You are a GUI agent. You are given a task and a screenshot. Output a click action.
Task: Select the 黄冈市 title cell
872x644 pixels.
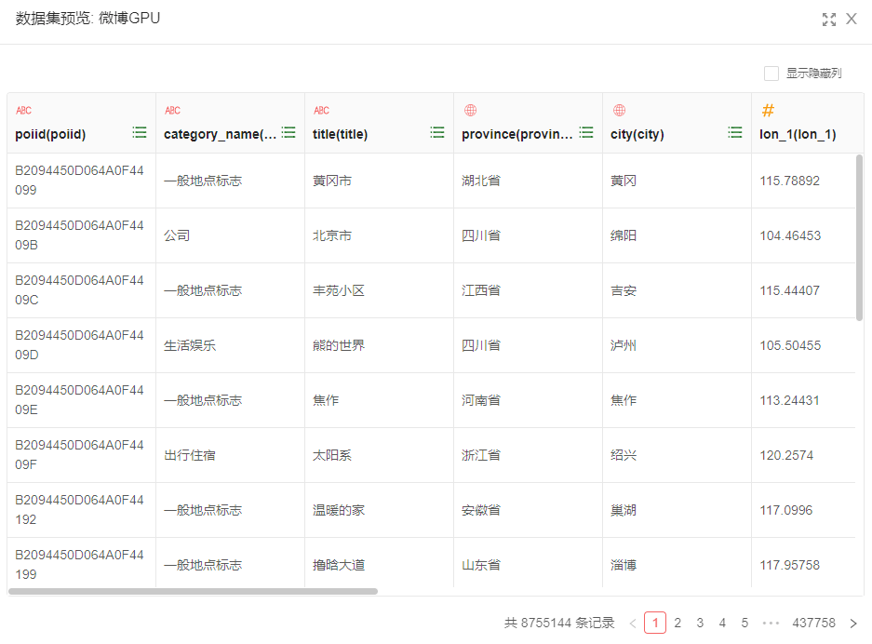[332, 181]
